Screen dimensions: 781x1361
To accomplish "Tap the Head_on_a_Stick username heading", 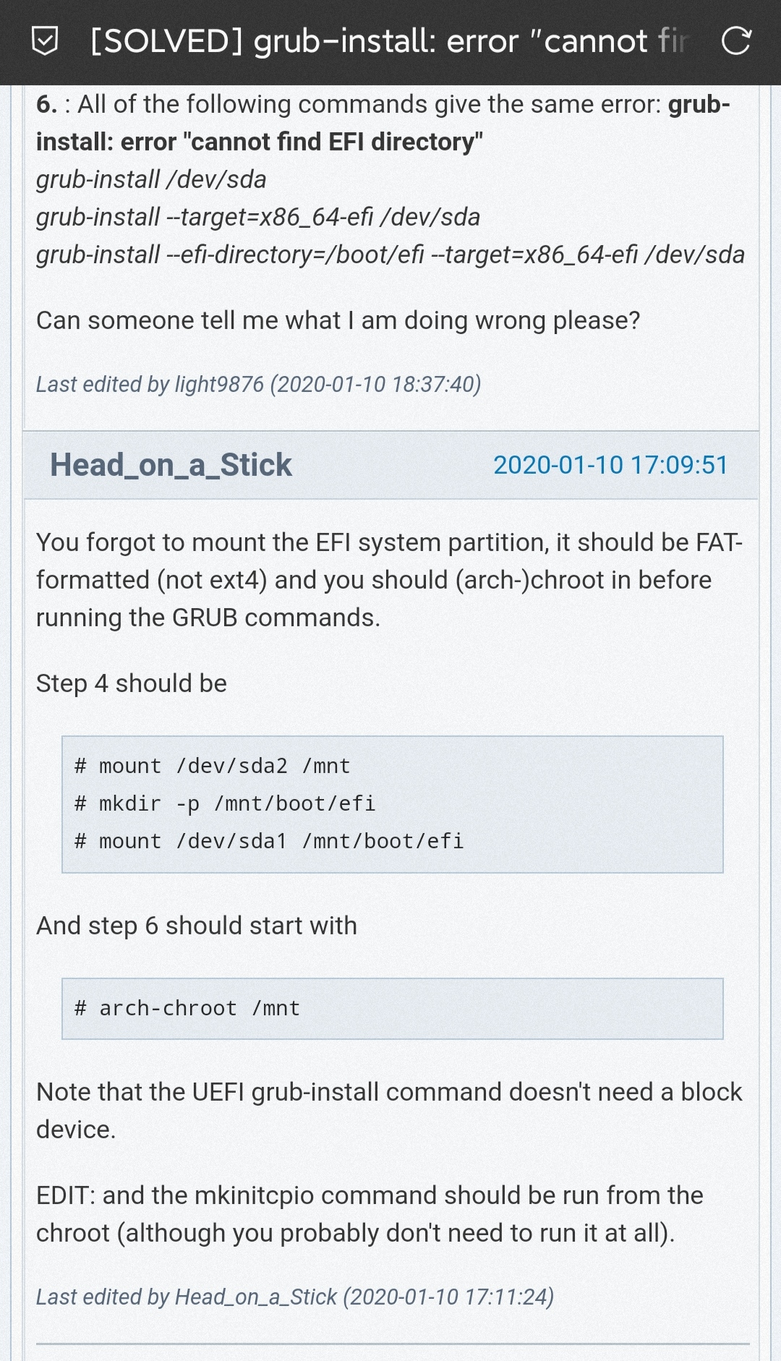I will coord(171,465).
